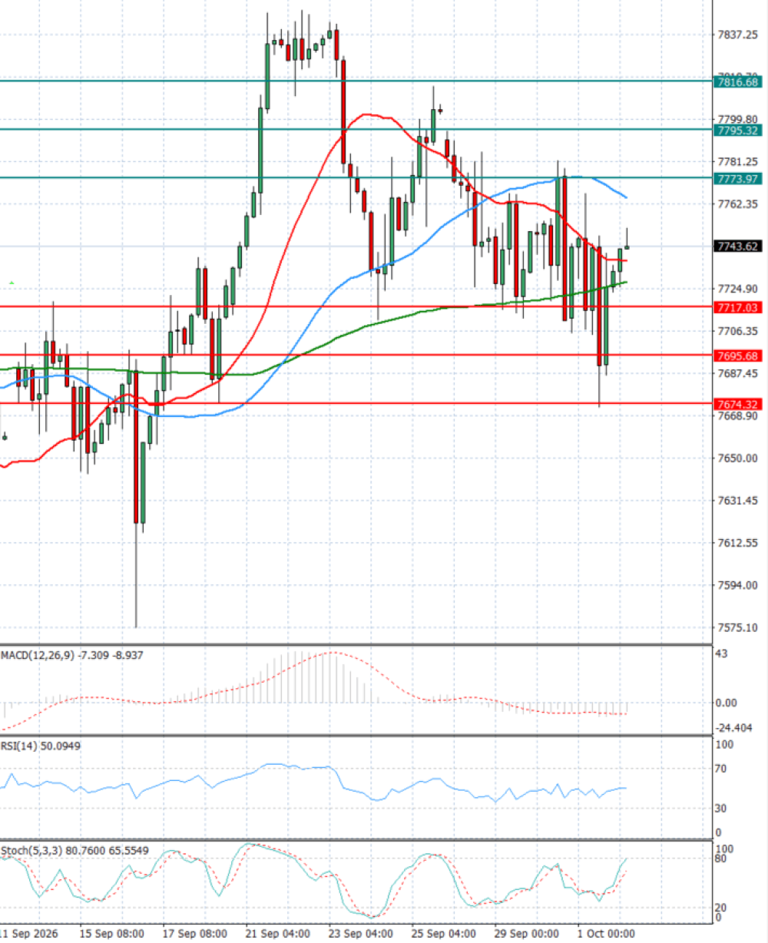Select the 7795.32 level price tag
The width and height of the screenshot is (768, 943).
(737, 131)
